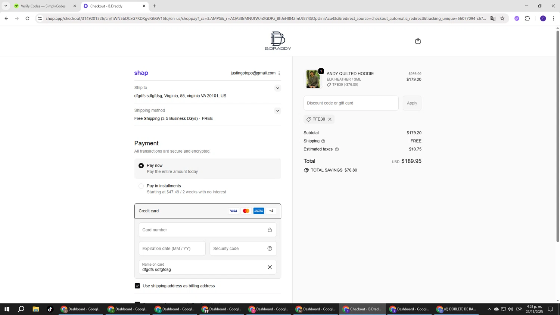The width and height of the screenshot is (560, 315).
Task: Show hidden system tray icons
Action: pos(489,309)
